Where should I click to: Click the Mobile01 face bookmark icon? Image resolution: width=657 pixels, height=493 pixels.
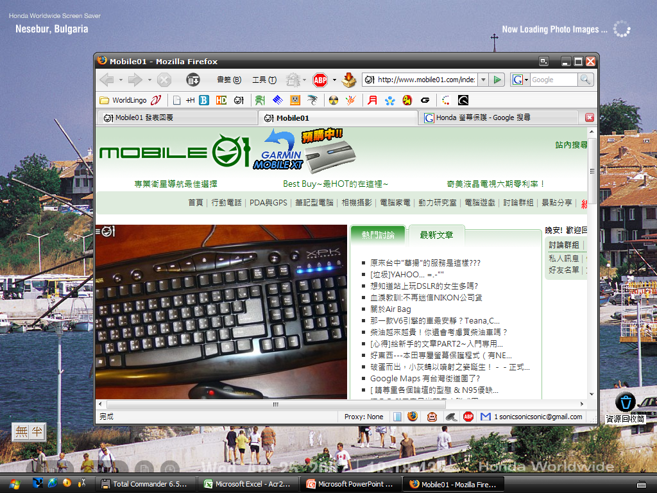click(239, 100)
